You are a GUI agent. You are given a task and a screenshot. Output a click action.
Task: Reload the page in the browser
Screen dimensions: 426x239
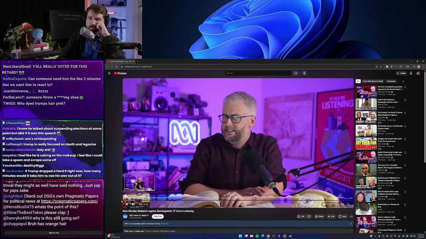coord(116,67)
